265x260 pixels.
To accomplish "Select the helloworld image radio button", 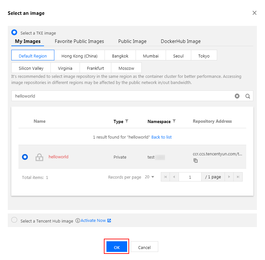I will 25,157.
